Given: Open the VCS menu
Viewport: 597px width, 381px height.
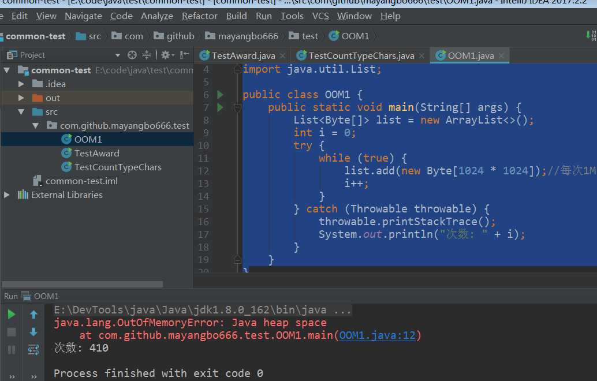Looking at the screenshot, I should click(320, 16).
